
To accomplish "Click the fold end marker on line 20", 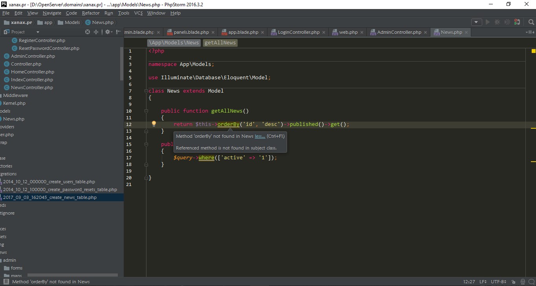I will [146, 178].
